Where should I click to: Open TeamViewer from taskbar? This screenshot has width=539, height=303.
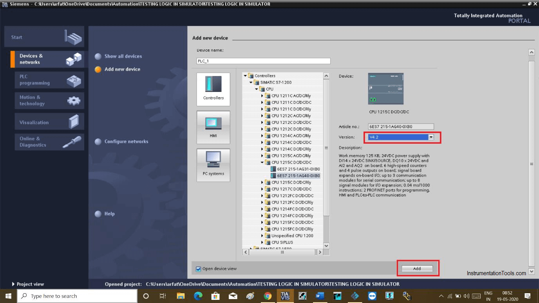(x=372, y=296)
